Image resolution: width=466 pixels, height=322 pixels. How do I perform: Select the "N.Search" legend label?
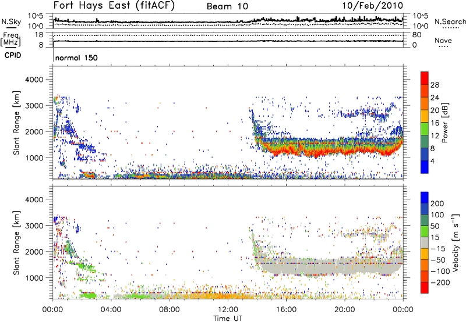click(450, 22)
